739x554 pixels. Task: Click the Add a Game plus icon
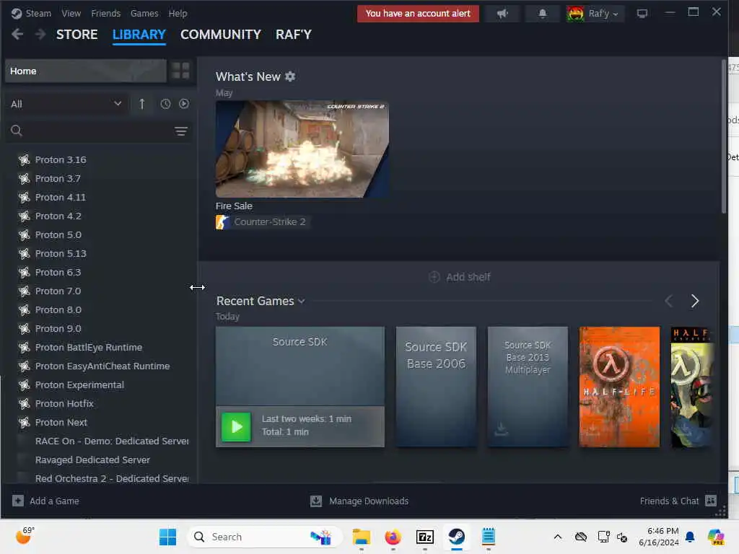click(x=18, y=501)
